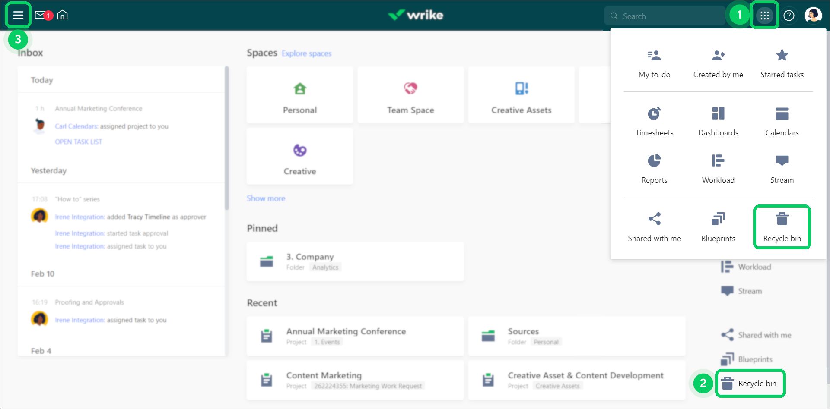Open Blueprints in the right sidebar

point(755,359)
